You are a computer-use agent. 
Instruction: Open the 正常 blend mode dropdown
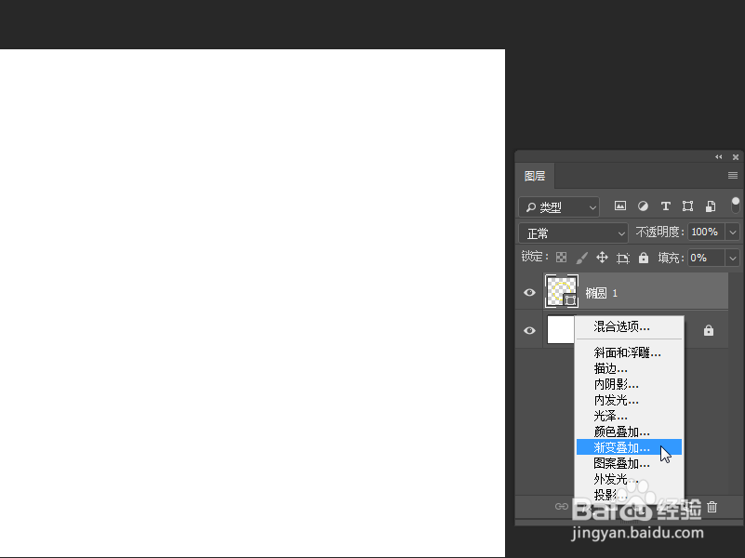pyautogui.click(x=574, y=233)
